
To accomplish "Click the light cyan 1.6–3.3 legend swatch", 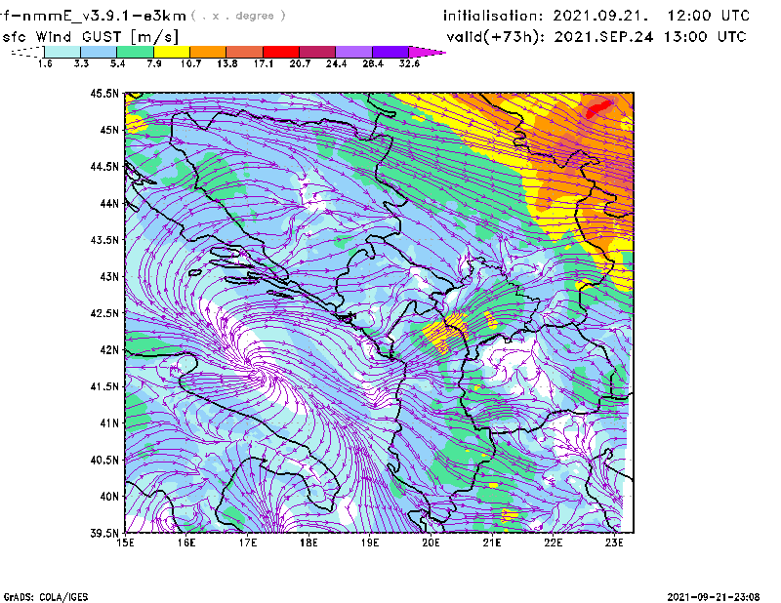I will (x=62, y=52).
